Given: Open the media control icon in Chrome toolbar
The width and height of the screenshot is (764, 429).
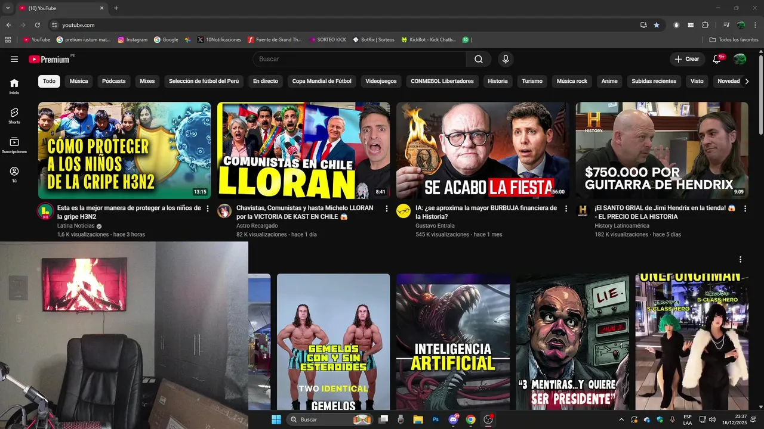Looking at the screenshot, I should [726, 25].
